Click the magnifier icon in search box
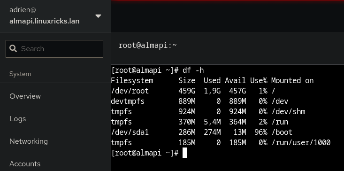Screen dimensions: 344x171 pos(13,49)
